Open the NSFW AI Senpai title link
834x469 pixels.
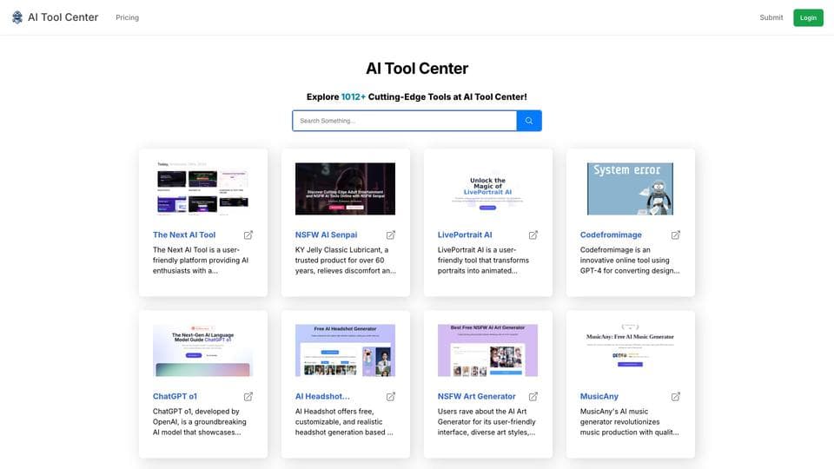click(326, 235)
